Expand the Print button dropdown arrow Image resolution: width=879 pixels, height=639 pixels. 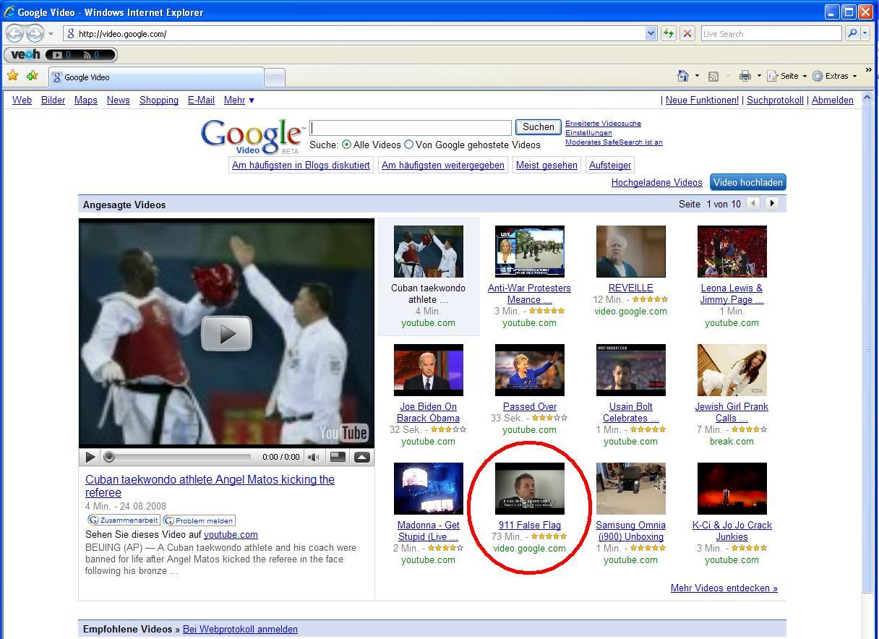pos(759,76)
